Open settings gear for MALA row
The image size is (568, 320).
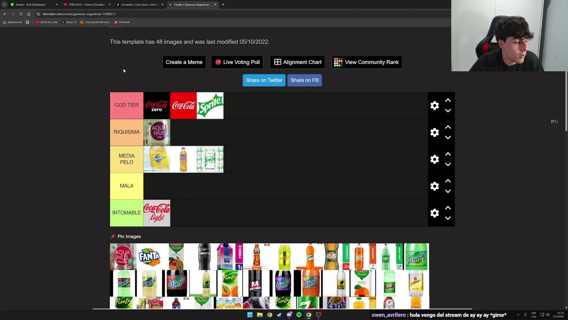coord(434,186)
